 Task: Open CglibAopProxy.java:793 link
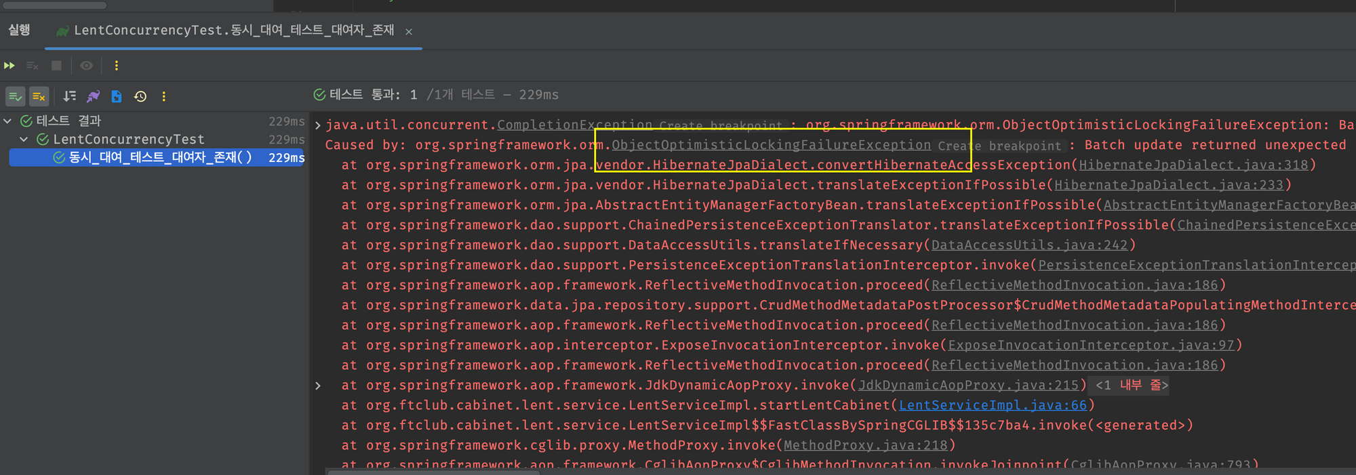click(1160, 465)
